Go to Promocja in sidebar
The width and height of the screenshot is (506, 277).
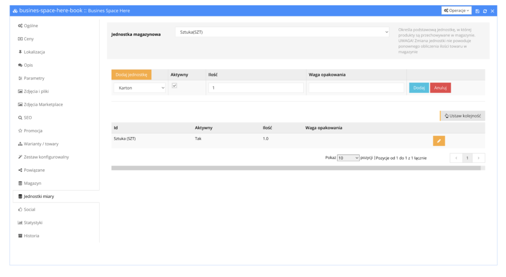pyautogui.click(x=33, y=131)
